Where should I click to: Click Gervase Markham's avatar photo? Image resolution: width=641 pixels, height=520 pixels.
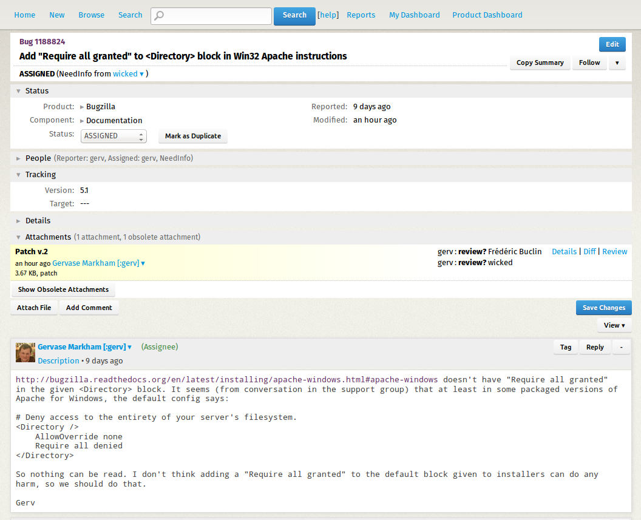point(25,352)
